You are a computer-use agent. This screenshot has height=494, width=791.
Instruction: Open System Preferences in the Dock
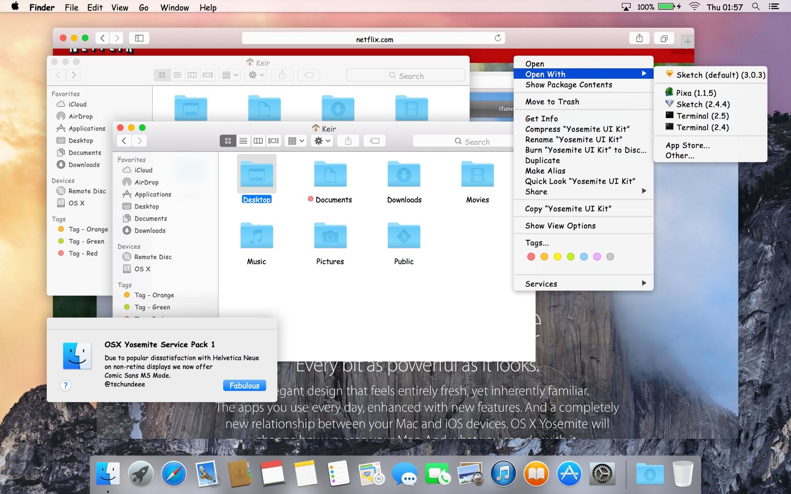pyautogui.click(x=602, y=474)
